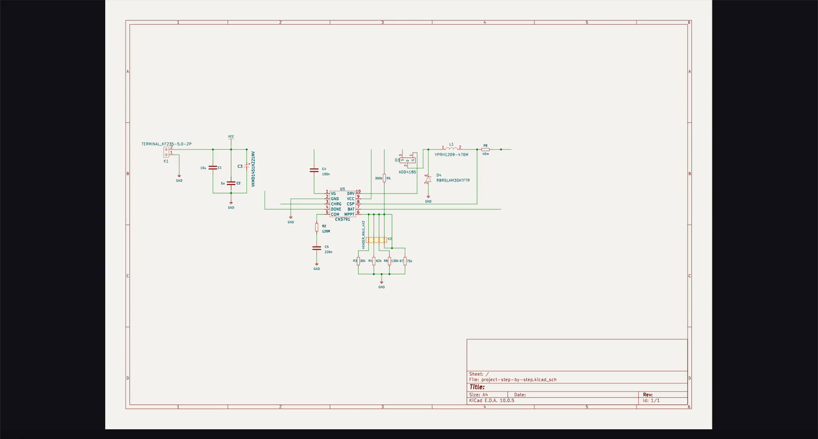Select the K2 header connector symbol
The image size is (818, 439).
(376, 239)
